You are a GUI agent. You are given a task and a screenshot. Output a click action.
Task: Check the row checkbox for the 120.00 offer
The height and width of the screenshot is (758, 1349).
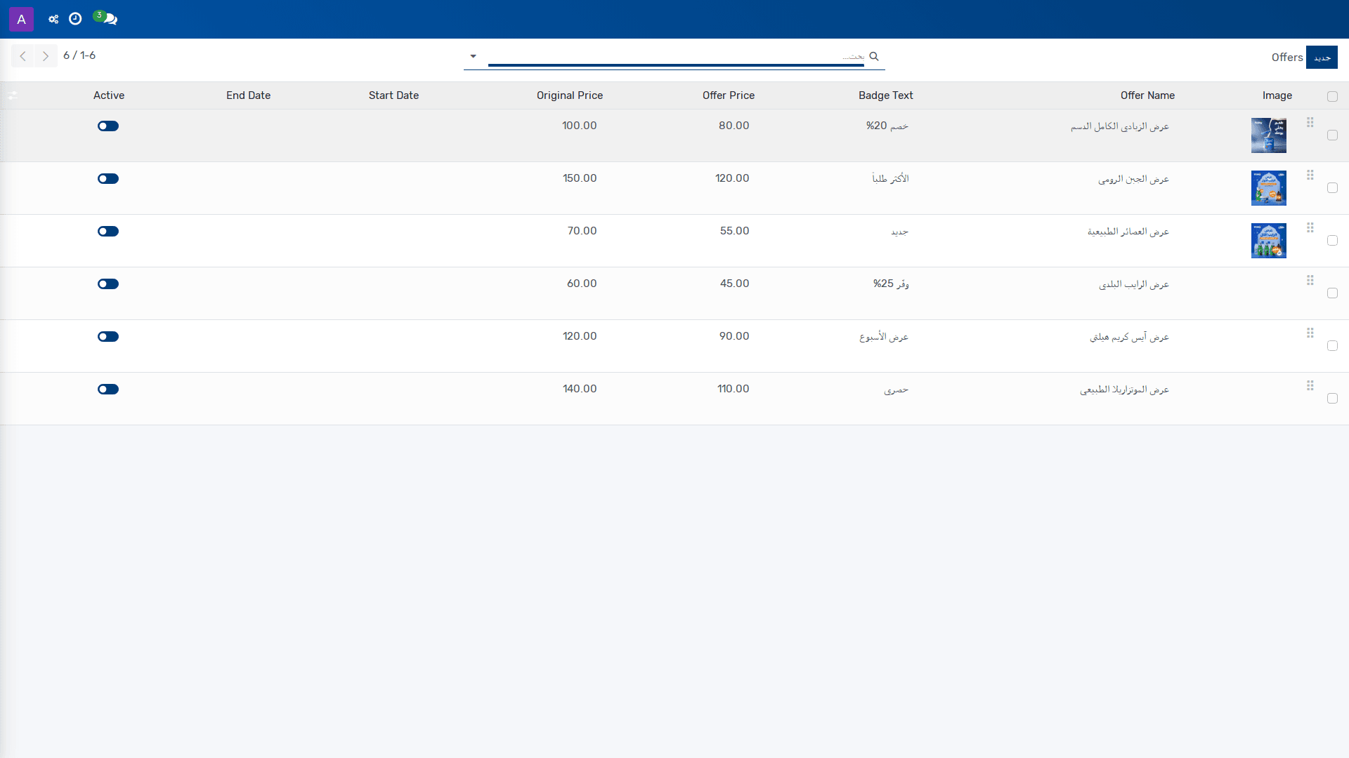[1332, 188]
